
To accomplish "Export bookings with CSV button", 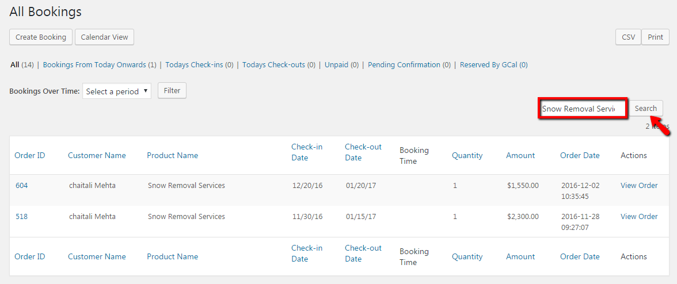I will pyautogui.click(x=628, y=37).
